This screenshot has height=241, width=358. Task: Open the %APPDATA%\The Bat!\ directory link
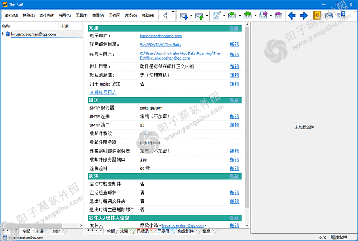[161, 45]
